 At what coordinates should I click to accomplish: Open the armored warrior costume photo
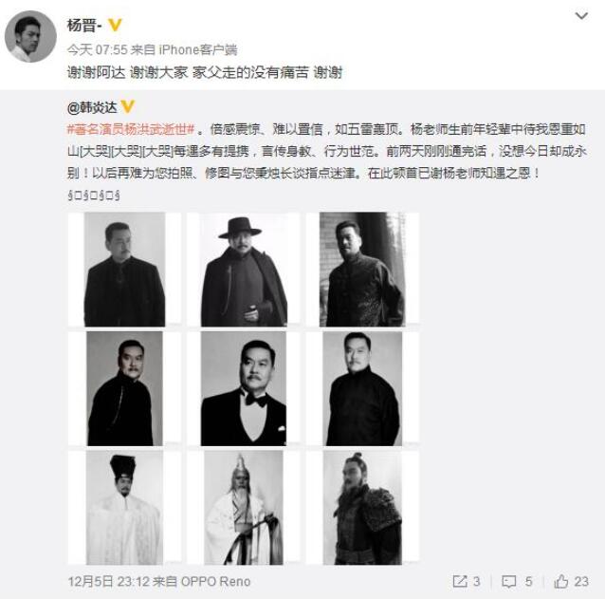362,508
